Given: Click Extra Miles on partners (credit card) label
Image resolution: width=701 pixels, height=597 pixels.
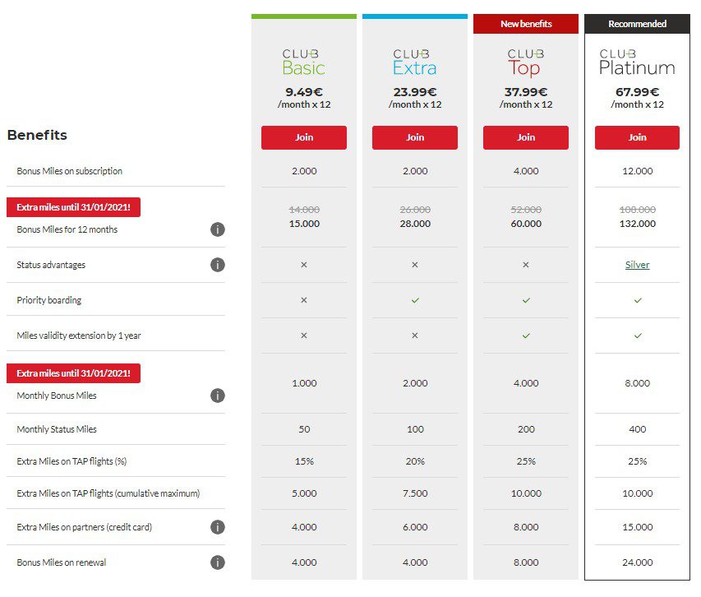Looking at the screenshot, I should [84, 527].
